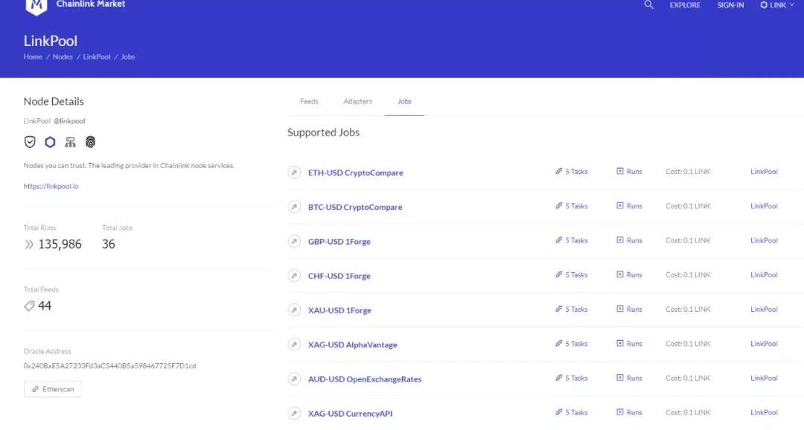Click the CHF-USD 1Forge job icon

(x=294, y=275)
